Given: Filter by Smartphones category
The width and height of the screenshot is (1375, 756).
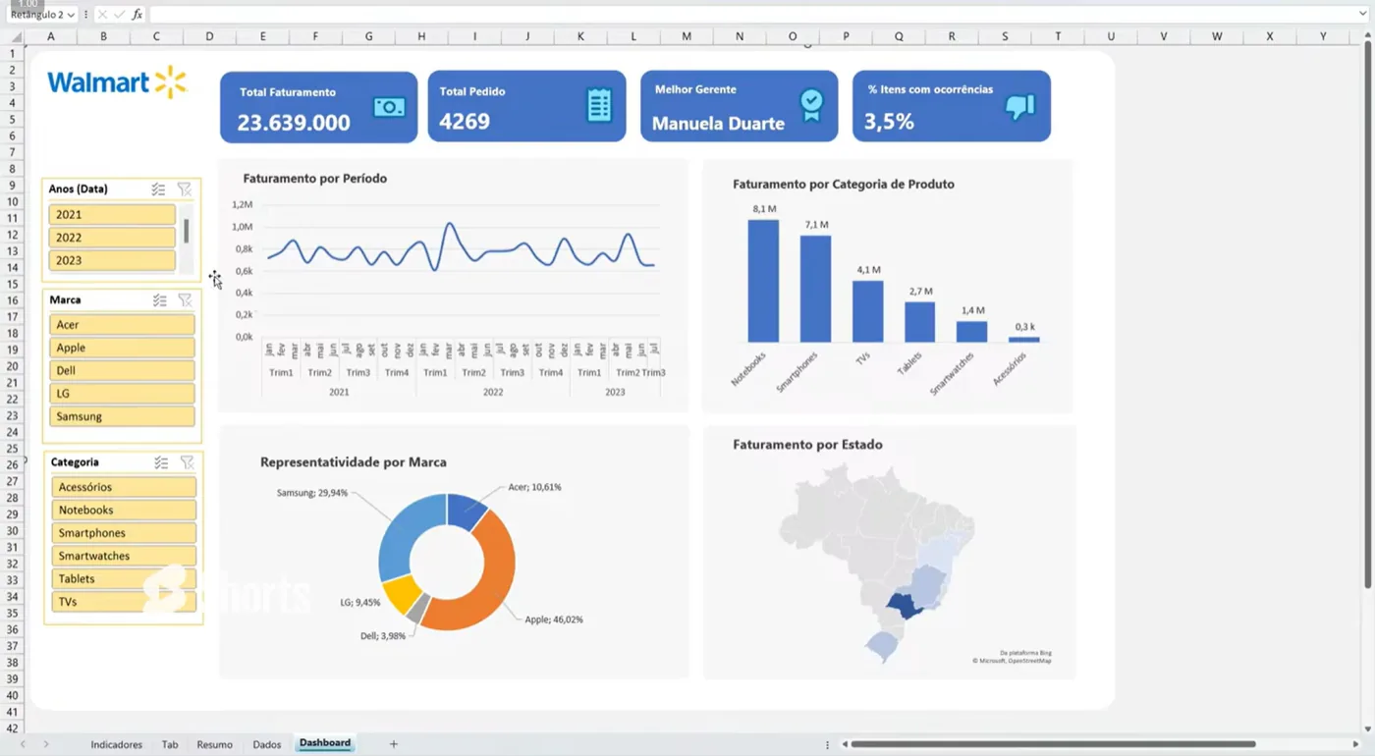Looking at the screenshot, I should (124, 533).
